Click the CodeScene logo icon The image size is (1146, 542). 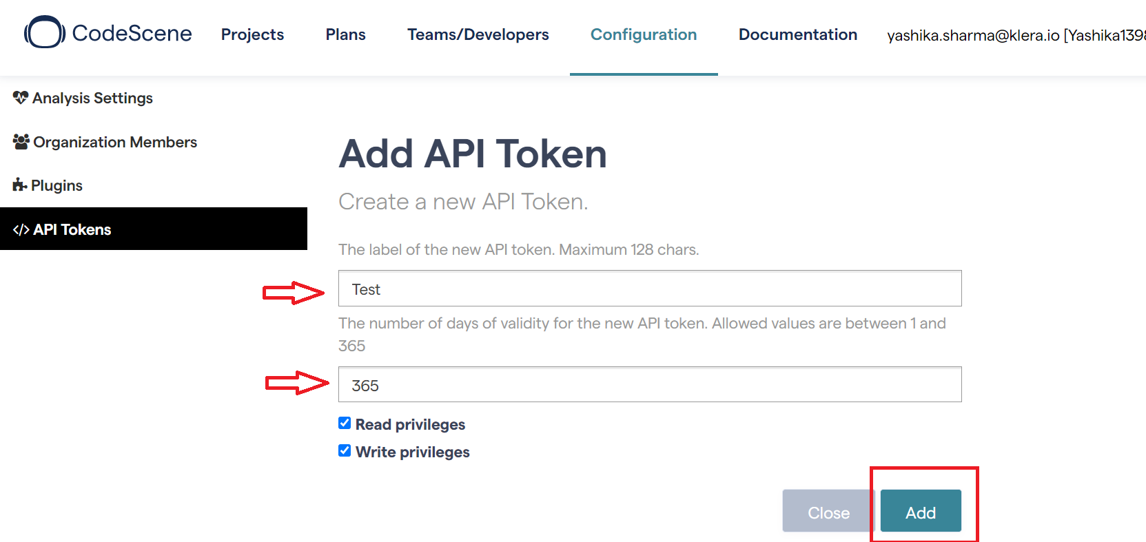point(45,32)
